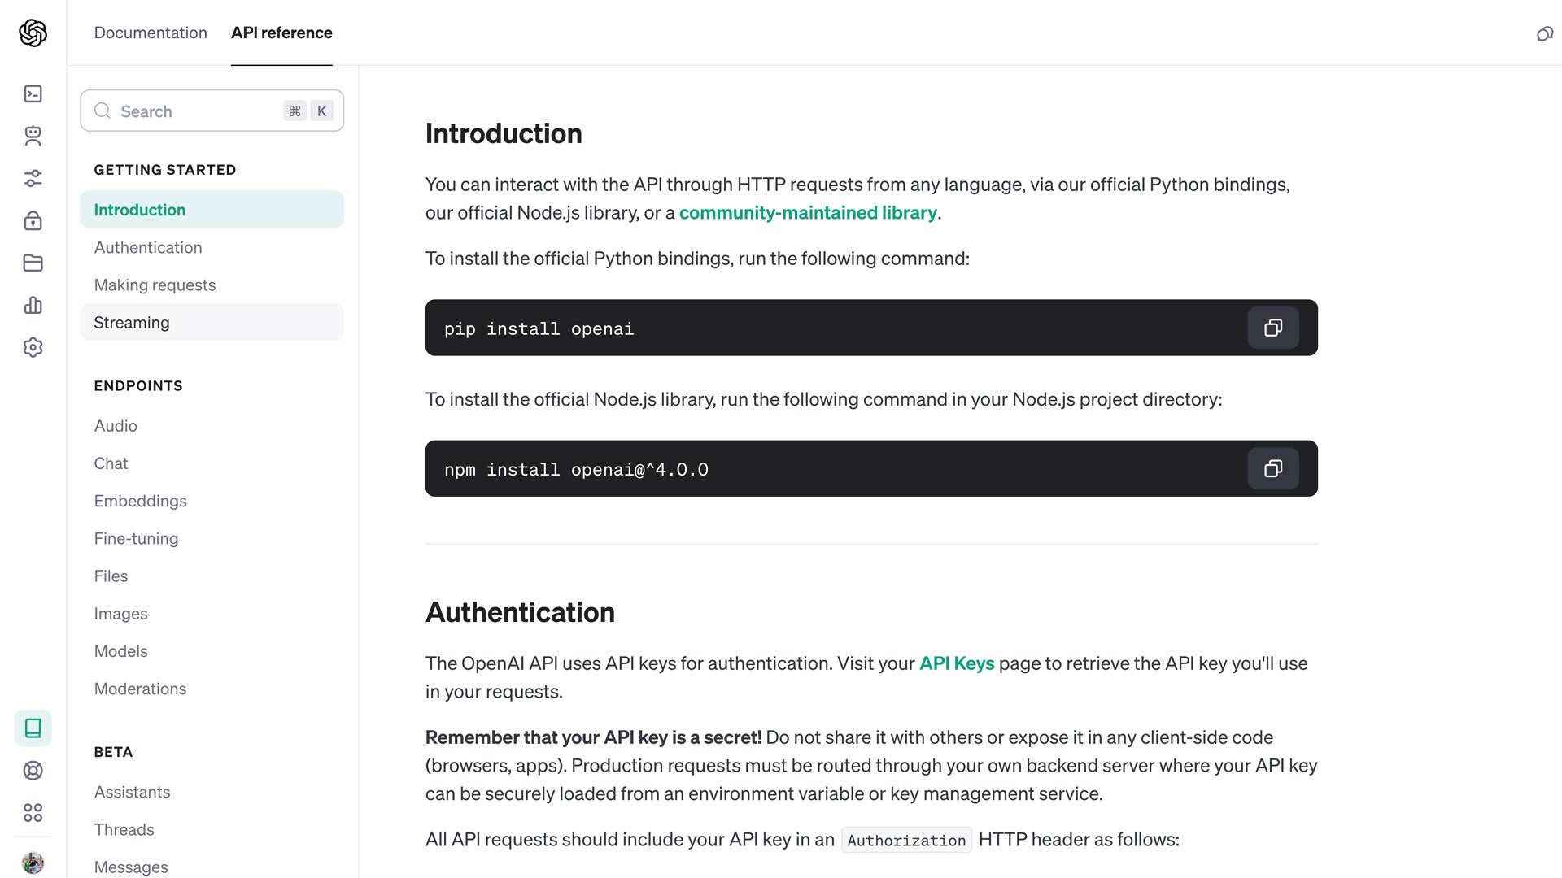Open the Files folder icon
This screenshot has width=1562, height=878.
tap(33, 263)
